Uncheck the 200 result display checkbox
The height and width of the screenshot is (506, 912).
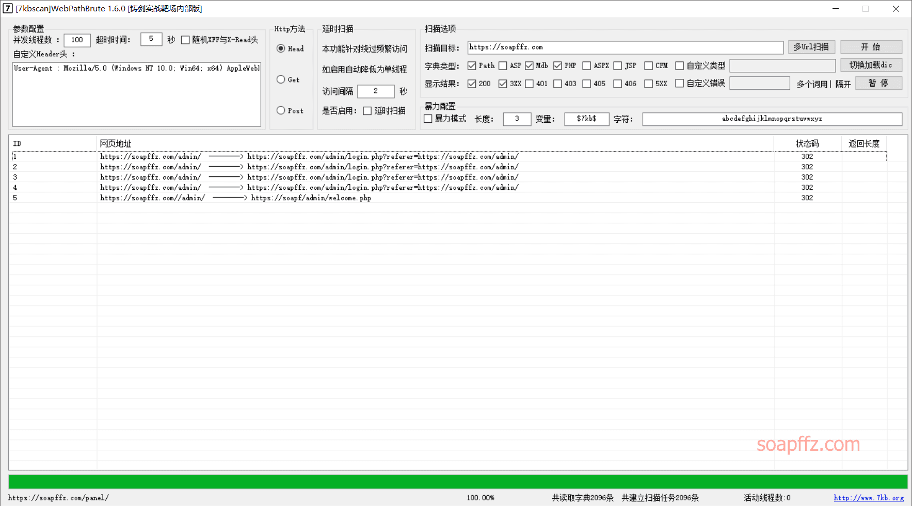tap(472, 84)
